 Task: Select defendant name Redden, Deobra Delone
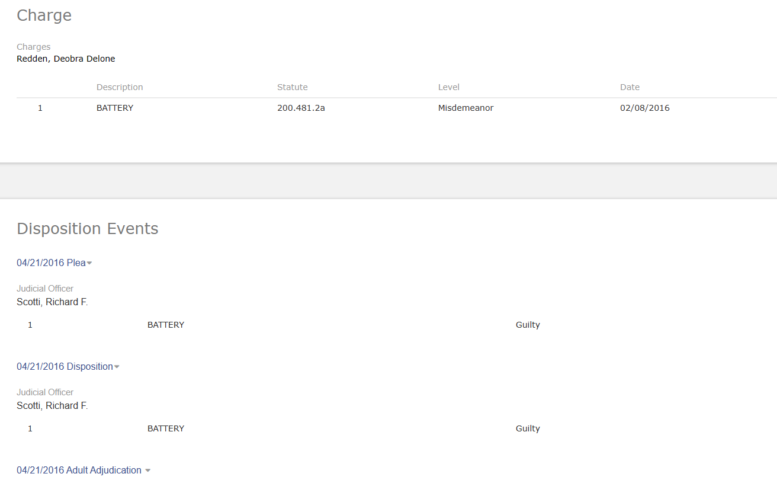click(66, 59)
